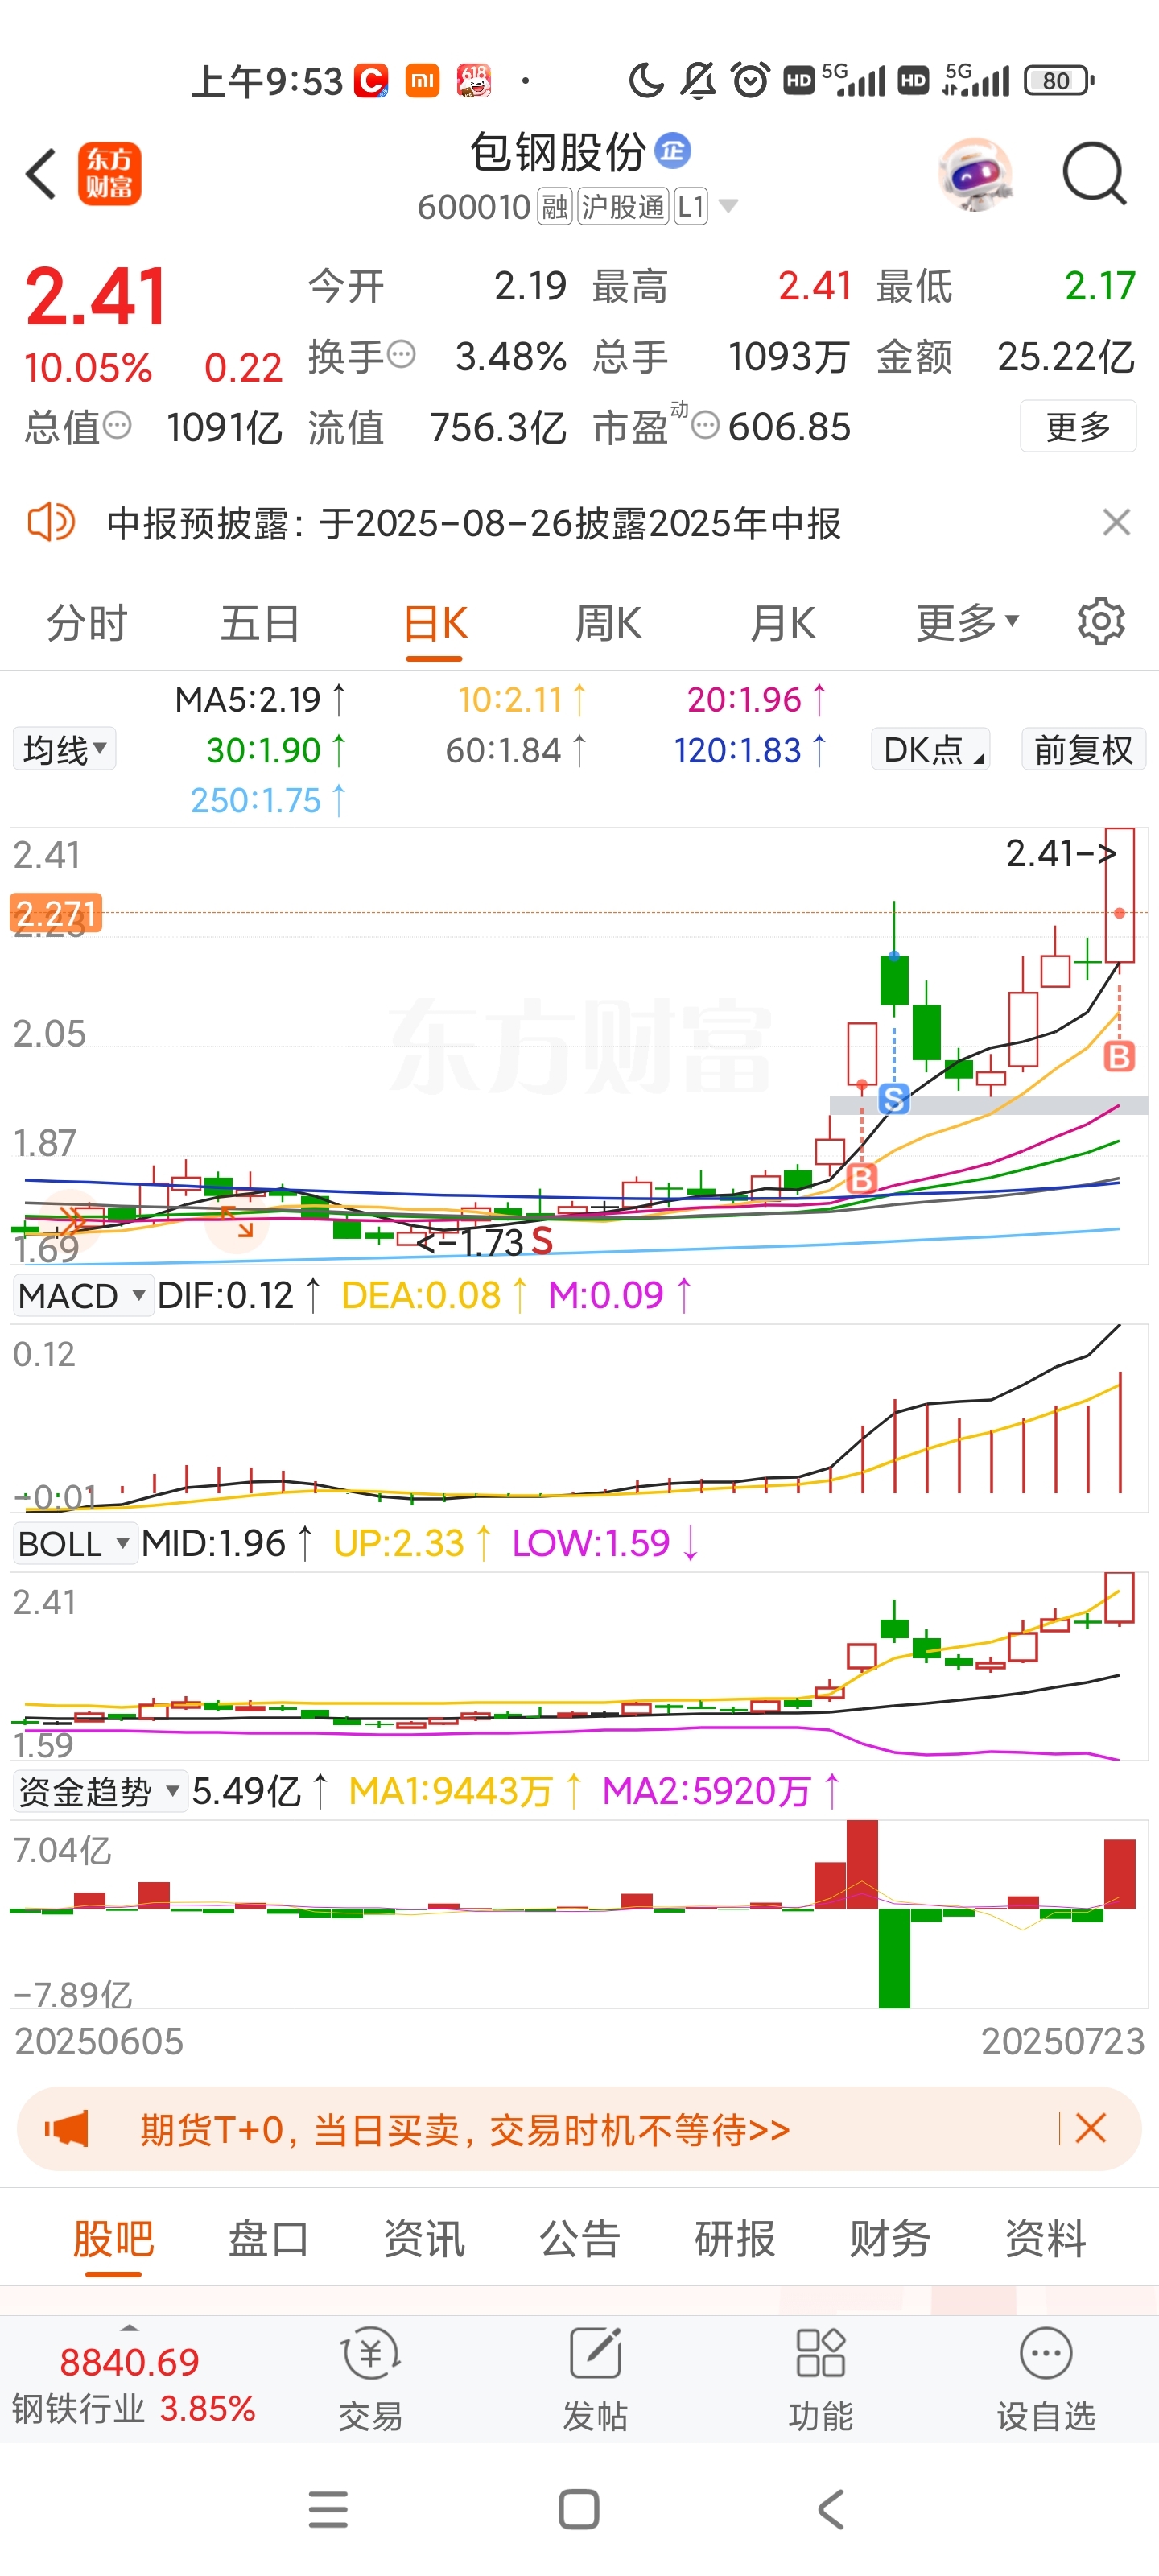Tap the 沪股通 tag
1159x2576 pixels.
(623, 207)
